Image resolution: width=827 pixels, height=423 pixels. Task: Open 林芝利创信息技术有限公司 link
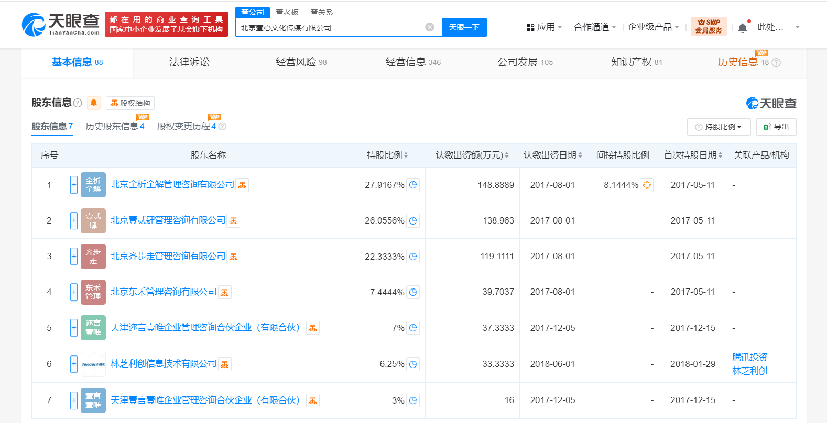164,364
